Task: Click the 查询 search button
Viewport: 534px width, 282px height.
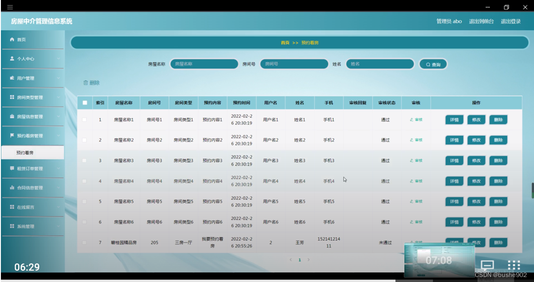Action: pyautogui.click(x=433, y=64)
